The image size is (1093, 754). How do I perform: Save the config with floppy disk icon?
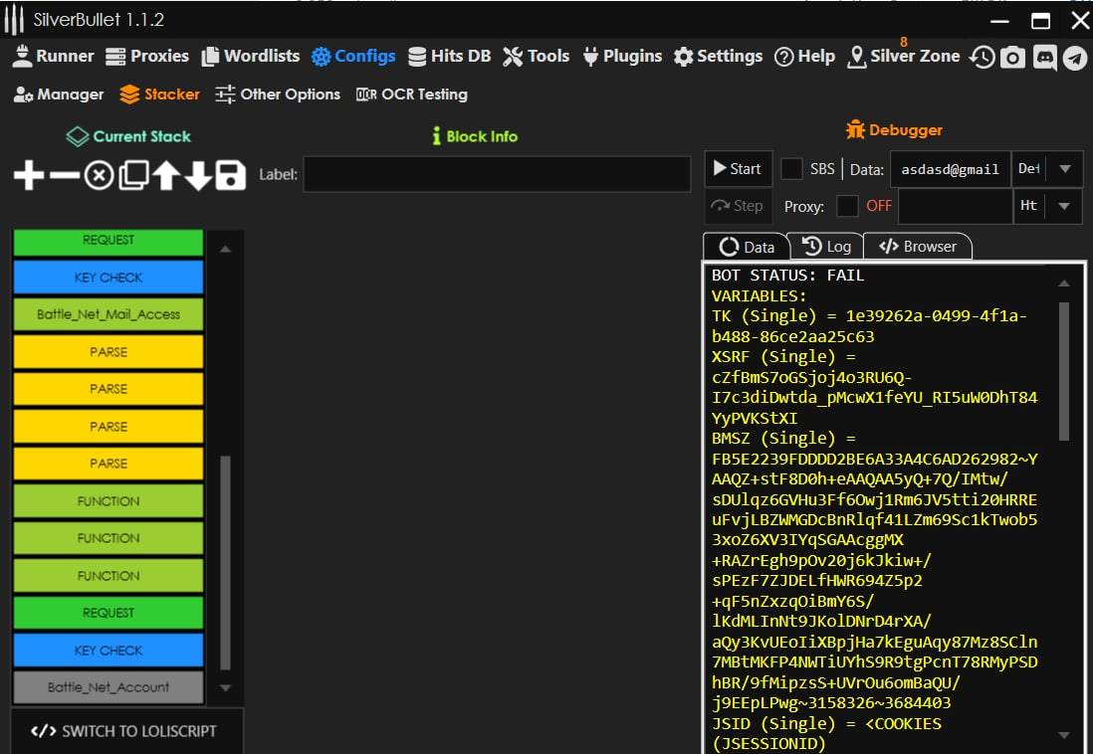[x=231, y=176]
